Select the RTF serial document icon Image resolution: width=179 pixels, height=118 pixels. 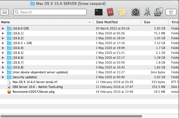tap(9, 82)
